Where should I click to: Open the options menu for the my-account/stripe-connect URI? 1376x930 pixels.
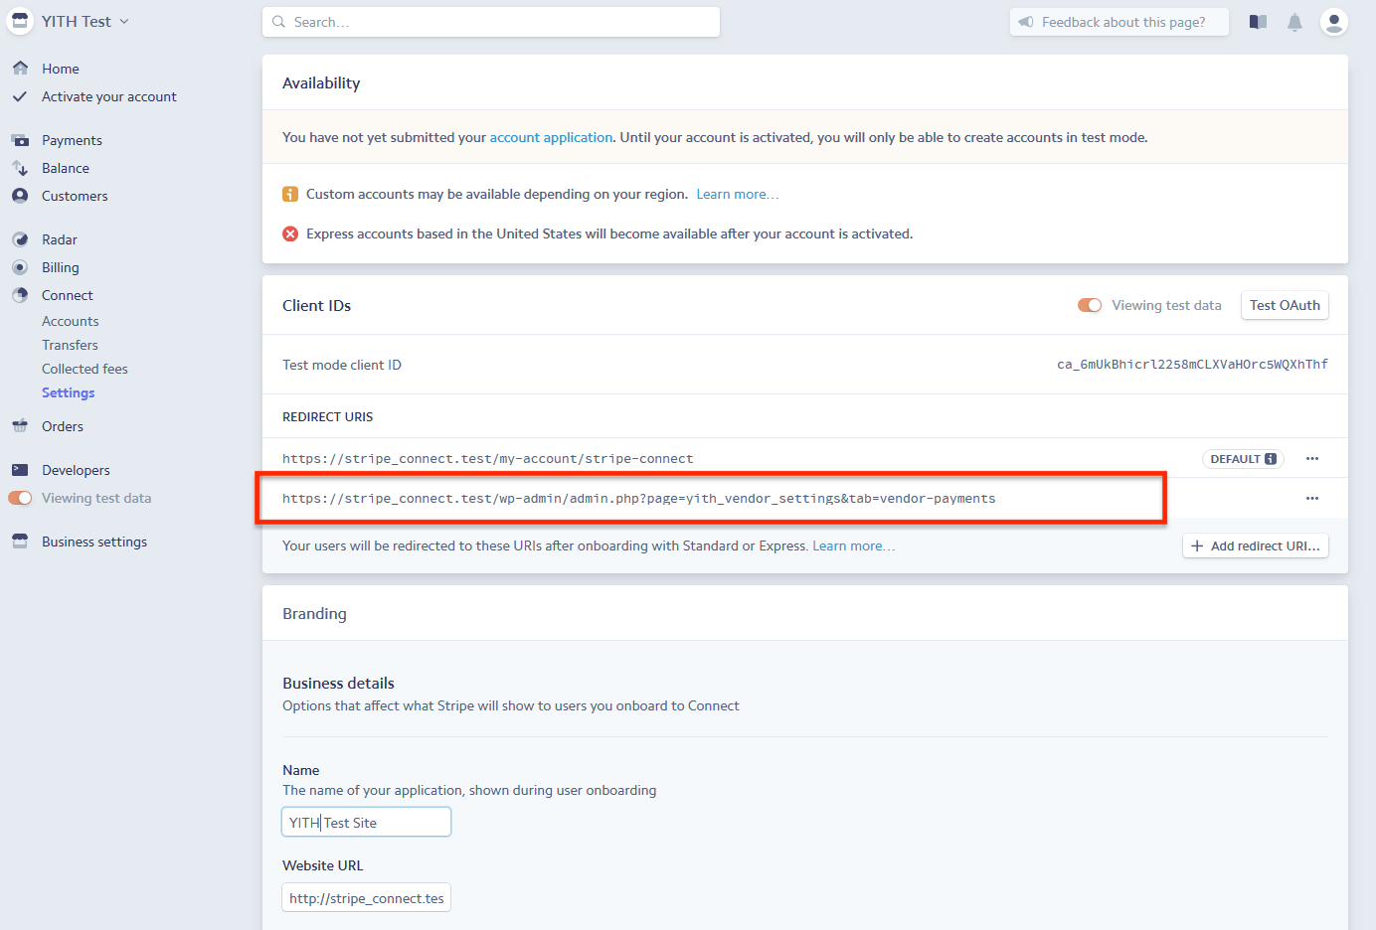coord(1312,459)
